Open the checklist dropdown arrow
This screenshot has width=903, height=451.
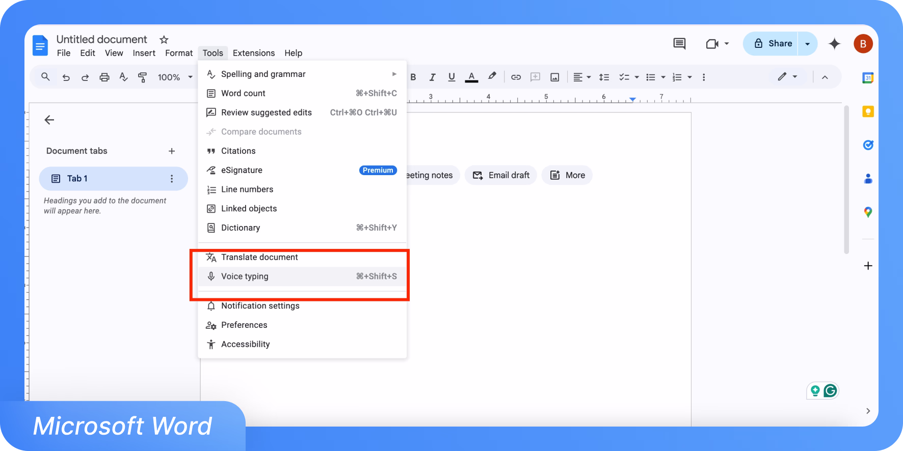[636, 77]
